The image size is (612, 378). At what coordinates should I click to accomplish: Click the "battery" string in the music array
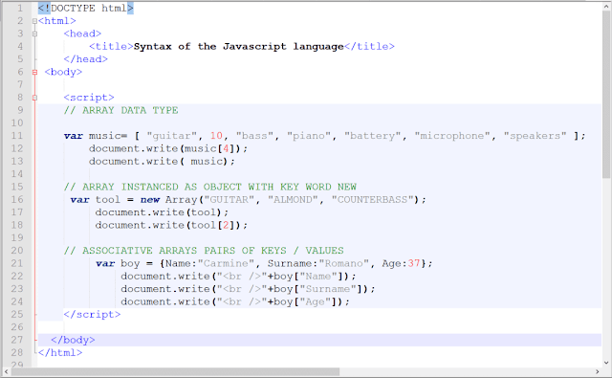(373, 136)
